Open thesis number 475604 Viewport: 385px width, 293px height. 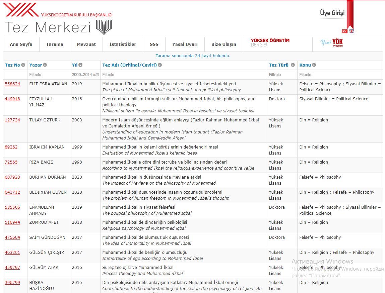(12, 237)
